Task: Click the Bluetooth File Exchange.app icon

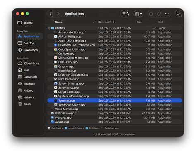Action: point(55,45)
